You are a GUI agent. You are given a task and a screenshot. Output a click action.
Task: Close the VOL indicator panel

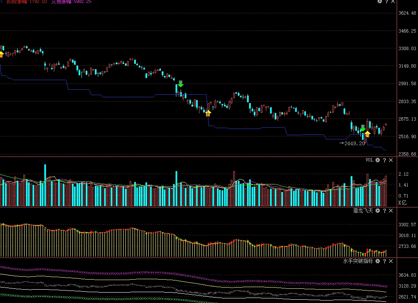pos(391,160)
